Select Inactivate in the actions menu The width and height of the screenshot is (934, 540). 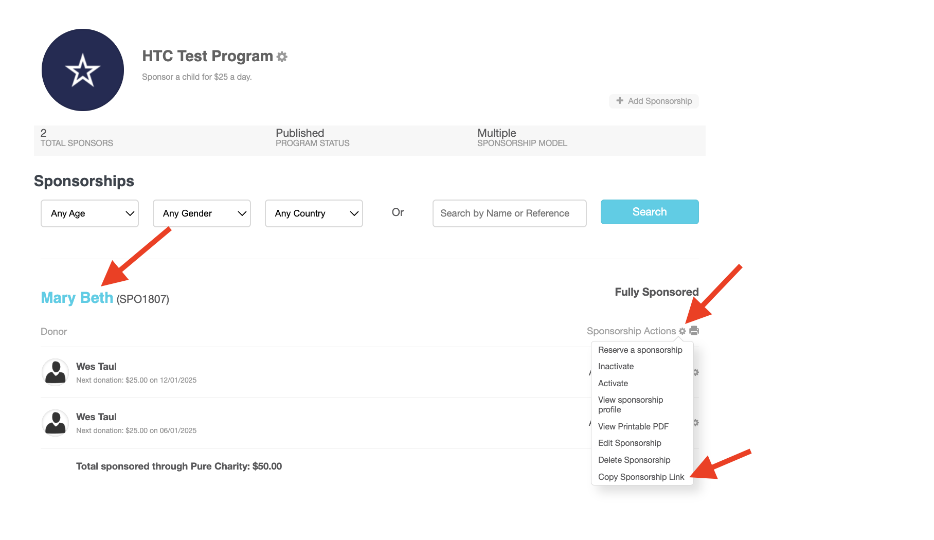[616, 366]
